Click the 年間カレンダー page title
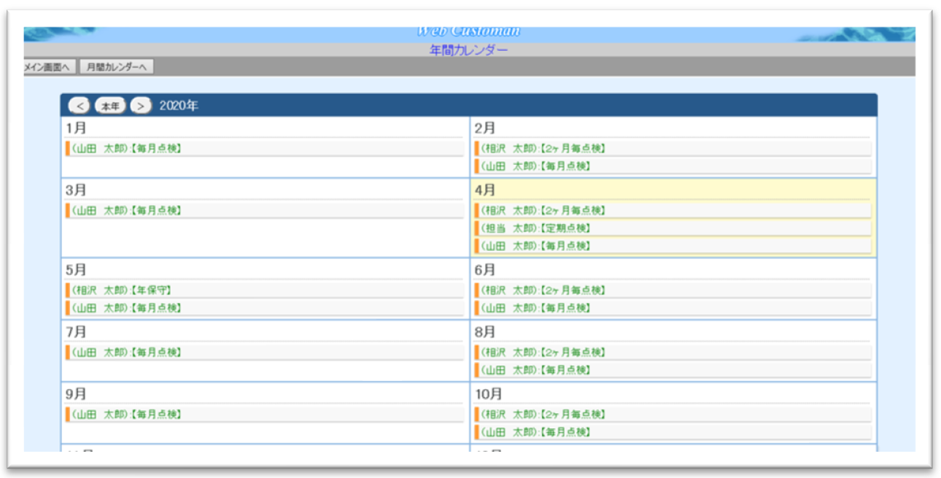Image resolution: width=941 pixels, height=478 pixels. [469, 50]
